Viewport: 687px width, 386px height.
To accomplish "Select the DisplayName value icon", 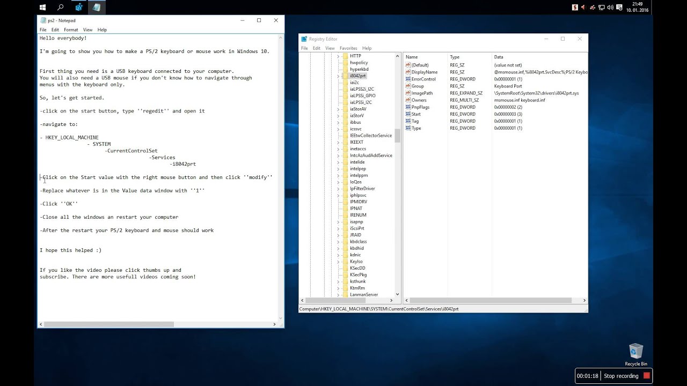I will coord(408,72).
